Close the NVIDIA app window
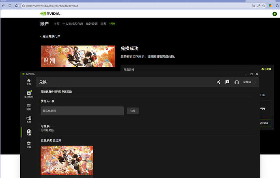280x178 pixels. click(257, 74)
